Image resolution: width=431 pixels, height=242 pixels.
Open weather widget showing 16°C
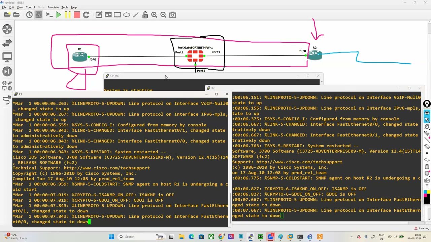(x=15, y=237)
